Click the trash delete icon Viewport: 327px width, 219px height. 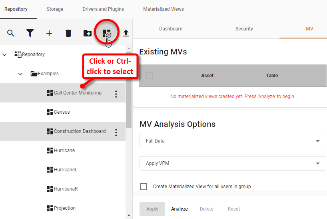68,33
